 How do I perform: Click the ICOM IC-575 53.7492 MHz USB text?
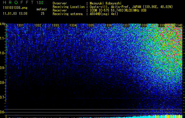click(118, 10)
